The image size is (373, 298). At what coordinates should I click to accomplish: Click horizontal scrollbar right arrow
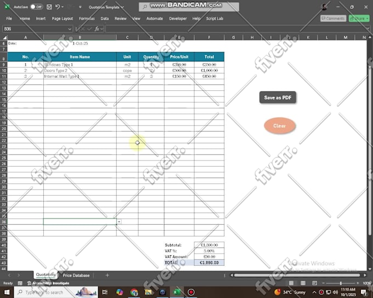365,275
